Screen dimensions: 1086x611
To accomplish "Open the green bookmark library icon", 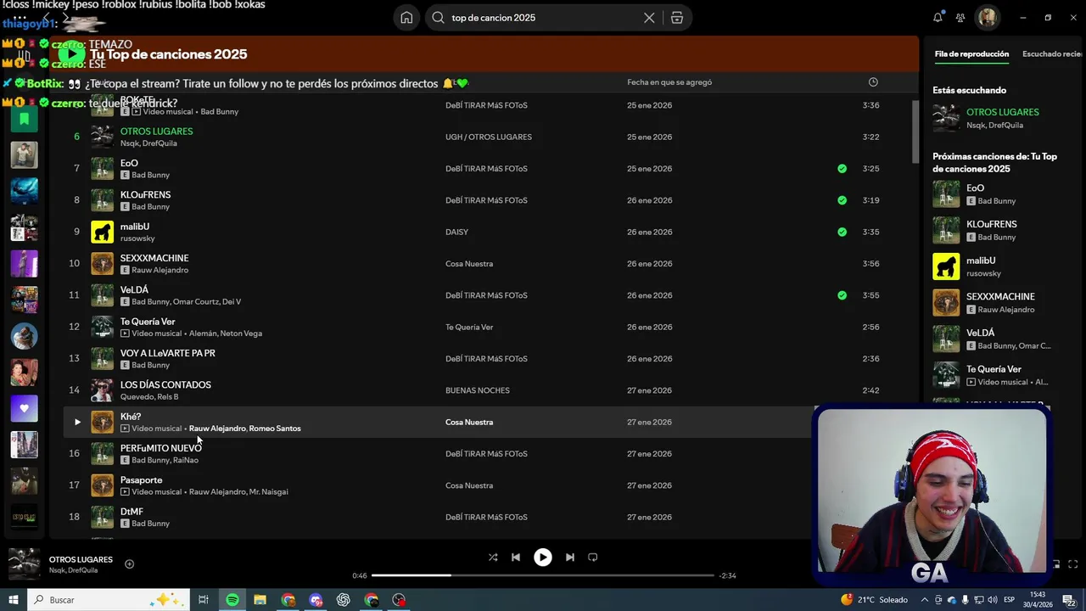I will pyautogui.click(x=24, y=119).
